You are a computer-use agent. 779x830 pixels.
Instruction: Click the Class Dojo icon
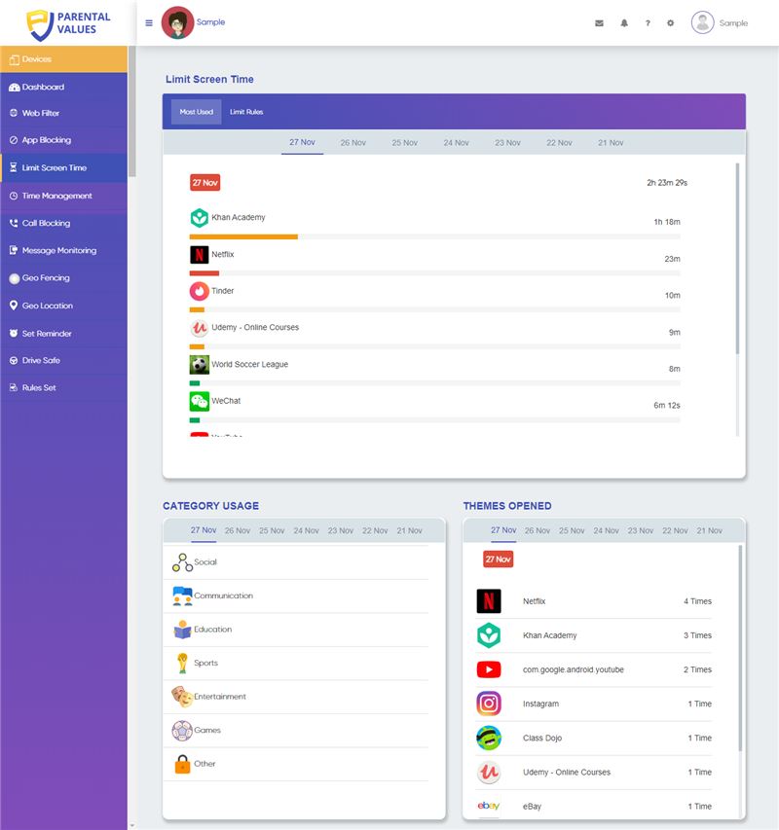[x=489, y=738]
